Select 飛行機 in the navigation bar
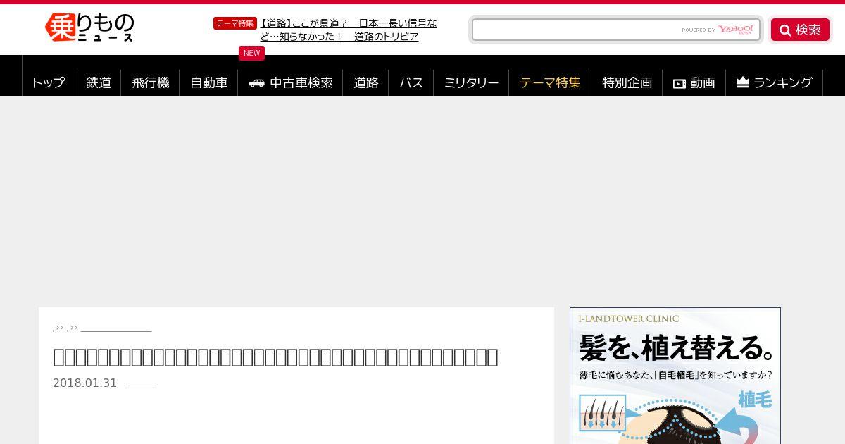 [151, 82]
